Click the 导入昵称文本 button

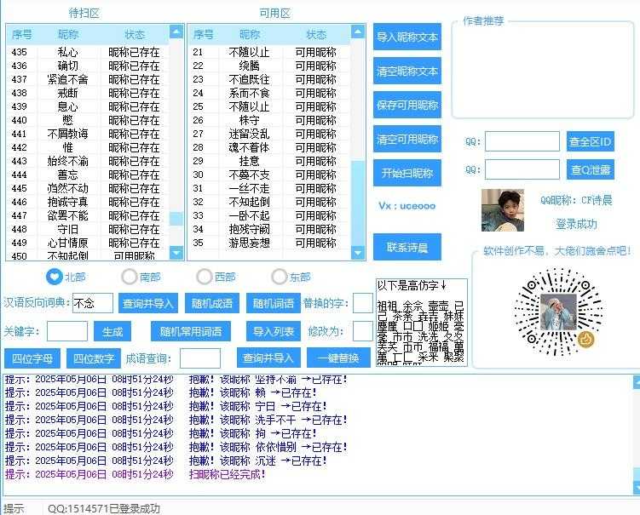click(407, 37)
